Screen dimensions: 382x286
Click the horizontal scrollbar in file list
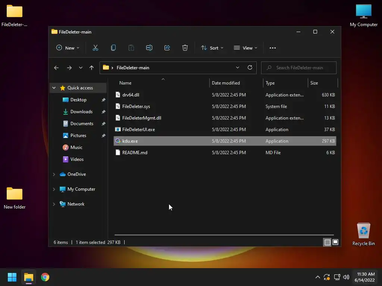(224, 235)
